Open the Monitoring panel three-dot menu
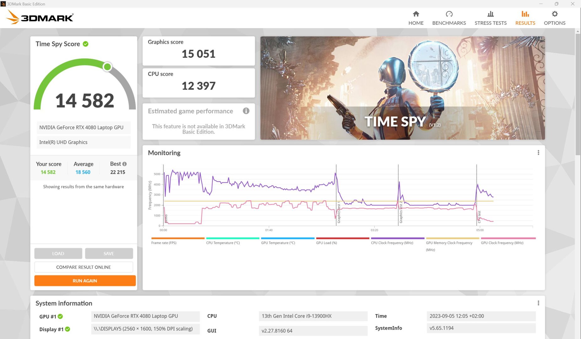Image resolution: width=581 pixels, height=339 pixels. coord(538,153)
